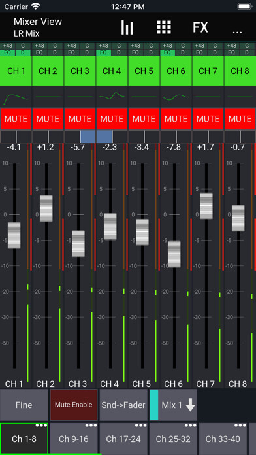
Task: Click CH 1 highlighted D dynamics indicator
Action: [x=24, y=52]
